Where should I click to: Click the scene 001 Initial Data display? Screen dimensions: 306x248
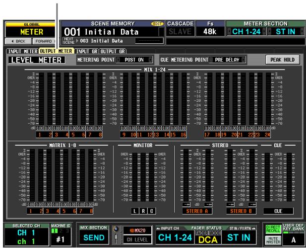[x=110, y=32]
